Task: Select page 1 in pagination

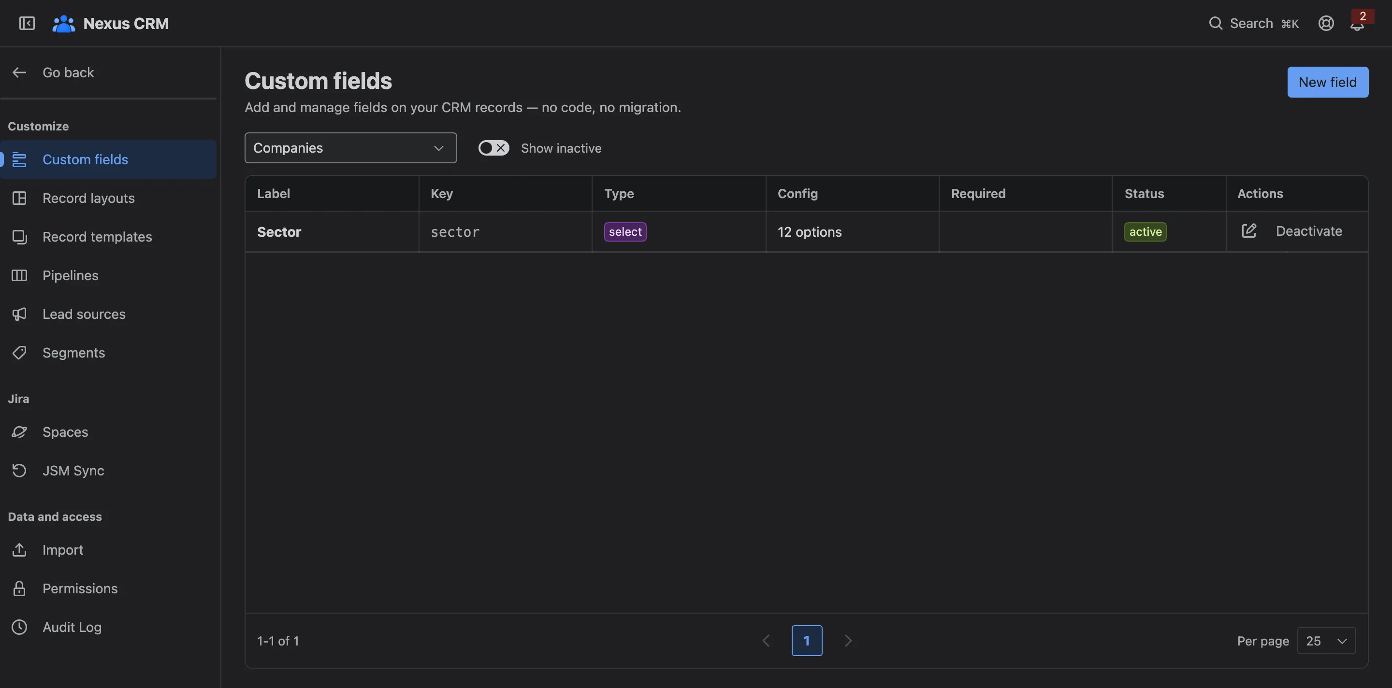Action: tap(807, 641)
